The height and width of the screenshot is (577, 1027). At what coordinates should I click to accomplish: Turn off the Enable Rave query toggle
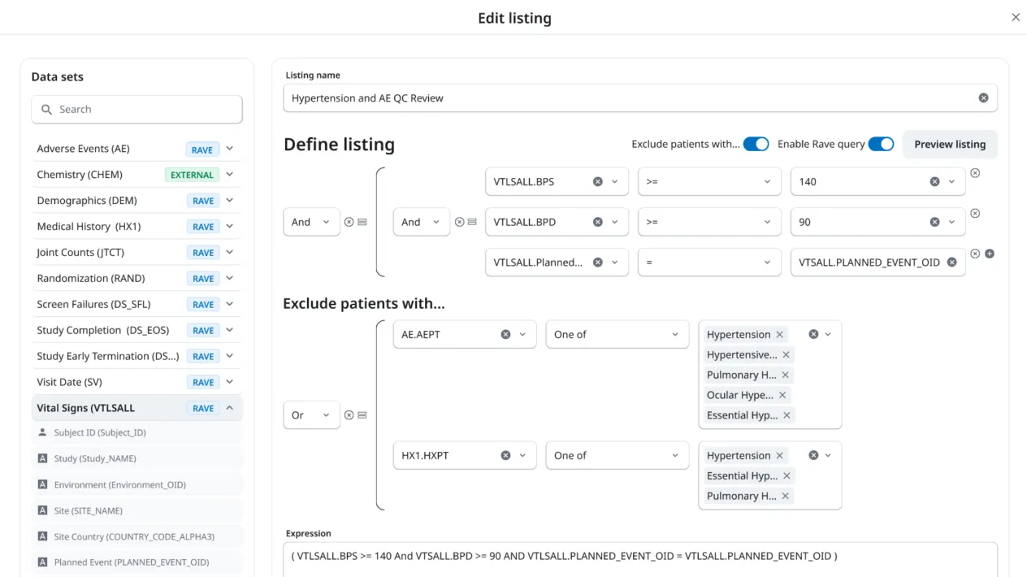click(x=880, y=143)
